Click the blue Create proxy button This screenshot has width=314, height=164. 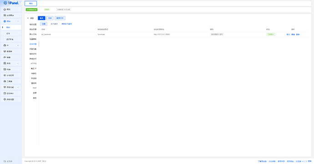pos(44,24)
